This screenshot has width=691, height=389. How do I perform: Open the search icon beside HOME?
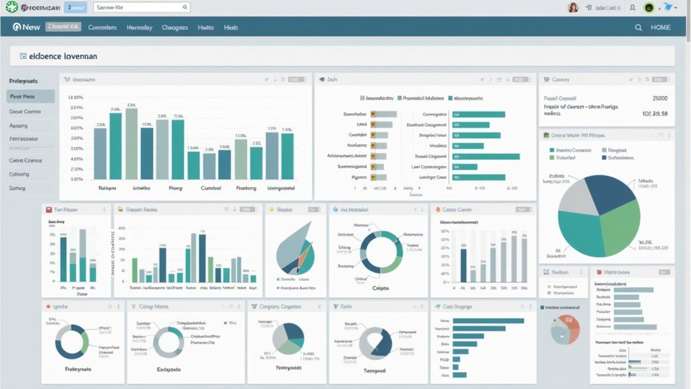click(x=638, y=28)
